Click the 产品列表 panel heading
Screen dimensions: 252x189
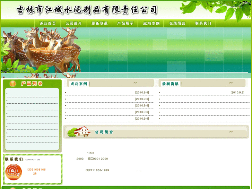(32, 84)
